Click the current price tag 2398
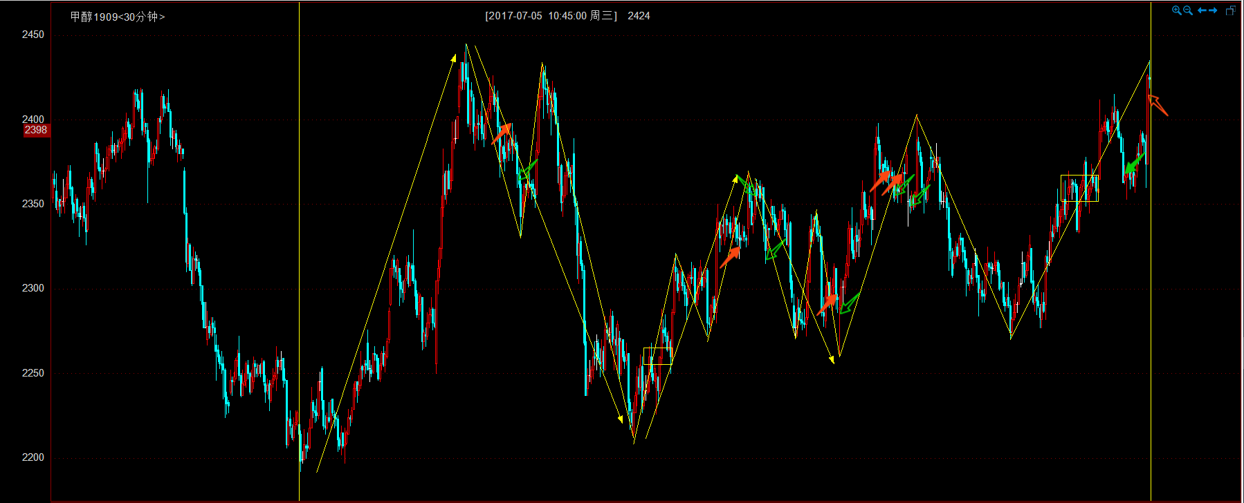Viewport: 1244px width, 503px height. (x=36, y=130)
